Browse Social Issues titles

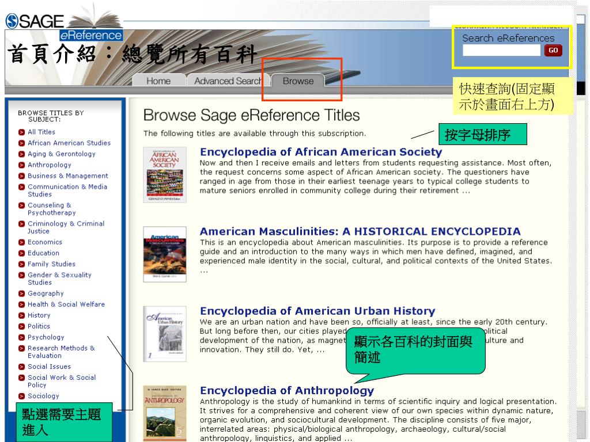[x=49, y=367]
